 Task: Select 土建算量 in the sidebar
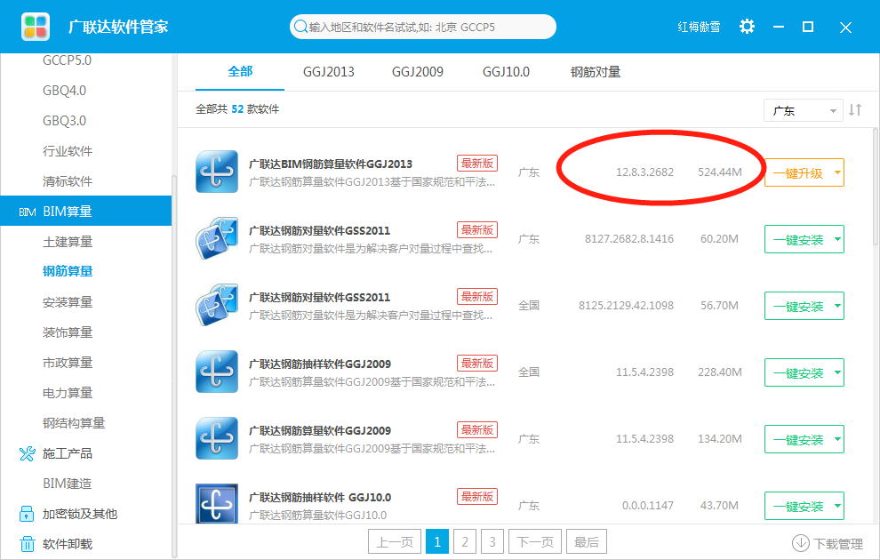click(68, 241)
